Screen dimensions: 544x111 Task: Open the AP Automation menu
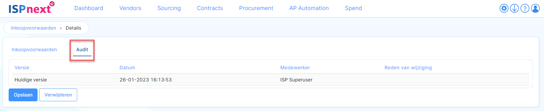(x=309, y=8)
